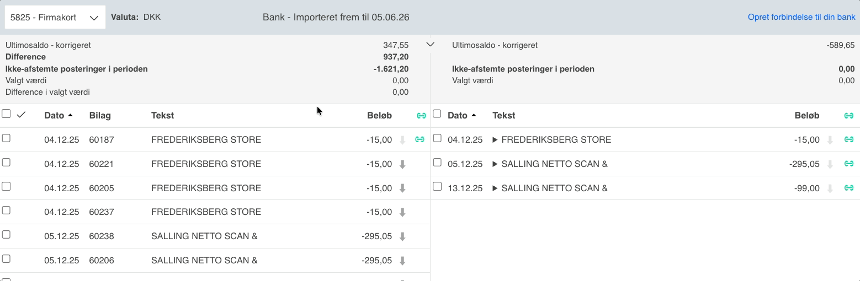The width and height of the screenshot is (860, 281).
Task: Click date 13.12.25 in bank table
Action: pos(465,188)
